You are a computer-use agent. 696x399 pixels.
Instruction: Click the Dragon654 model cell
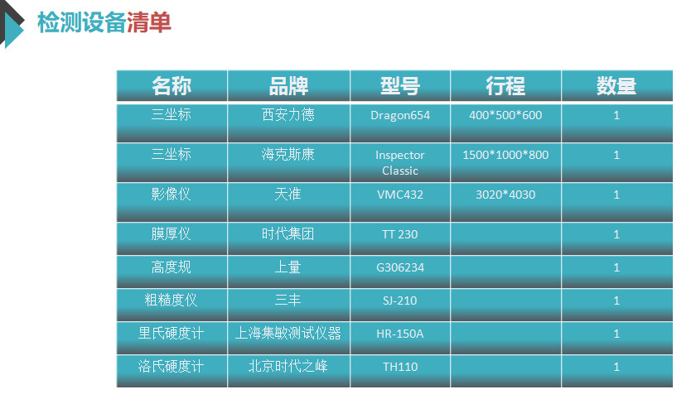point(400,115)
